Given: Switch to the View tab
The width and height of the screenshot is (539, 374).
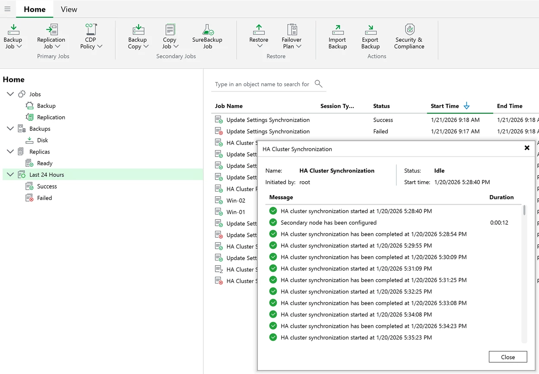Looking at the screenshot, I should (69, 9).
